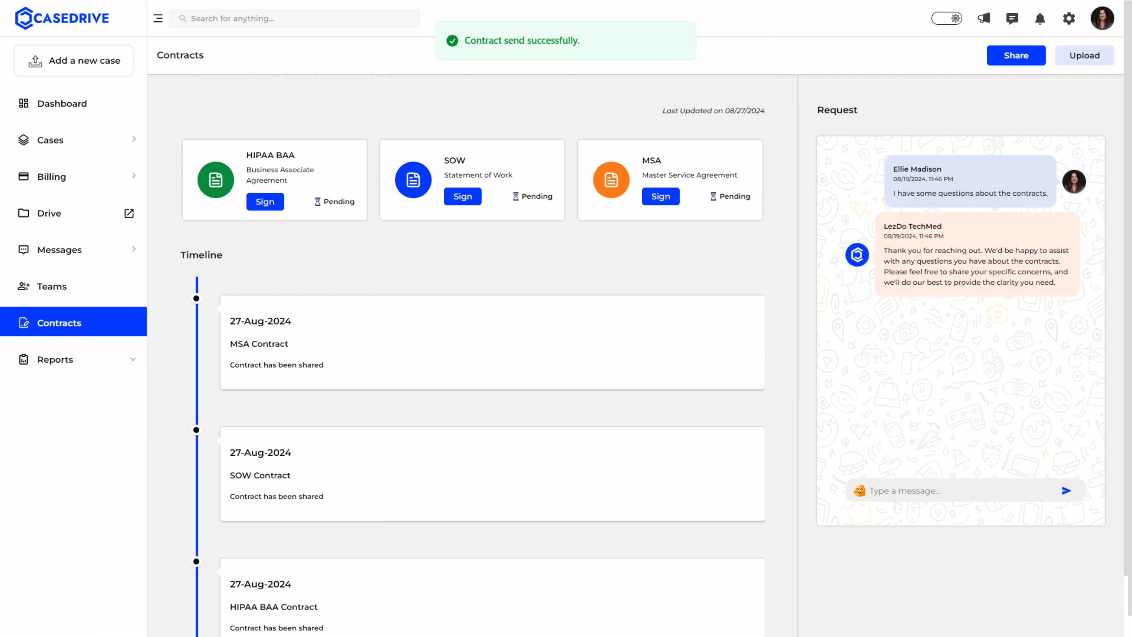This screenshot has height=637, width=1132.
Task: Open the notifications bell
Action: [x=1040, y=18]
